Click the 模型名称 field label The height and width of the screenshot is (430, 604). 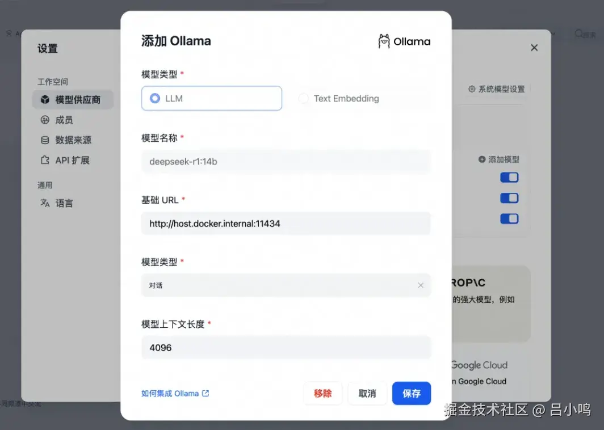(x=159, y=138)
